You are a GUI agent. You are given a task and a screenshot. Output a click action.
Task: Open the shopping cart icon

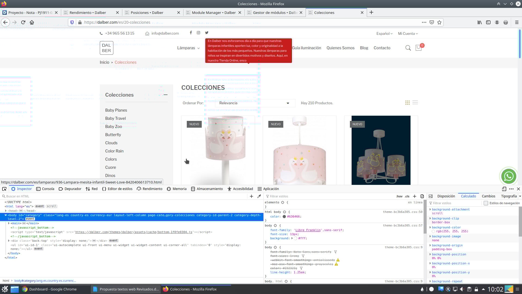click(418, 48)
